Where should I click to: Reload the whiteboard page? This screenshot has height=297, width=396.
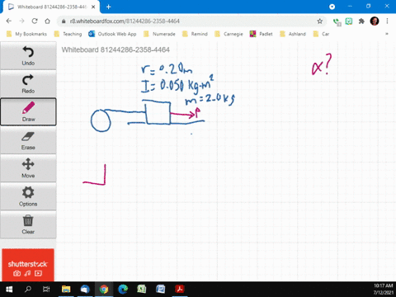(35, 21)
